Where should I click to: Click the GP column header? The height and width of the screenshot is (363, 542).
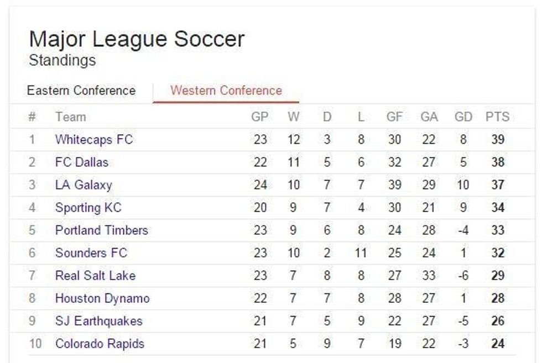tap(260, 117)
